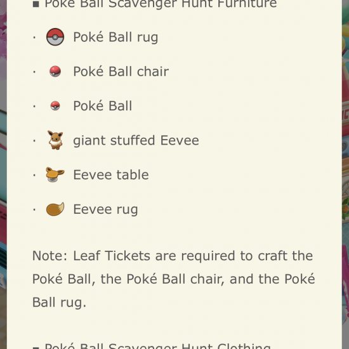Tap the small Poké Ball item icon

pos(55,106)
